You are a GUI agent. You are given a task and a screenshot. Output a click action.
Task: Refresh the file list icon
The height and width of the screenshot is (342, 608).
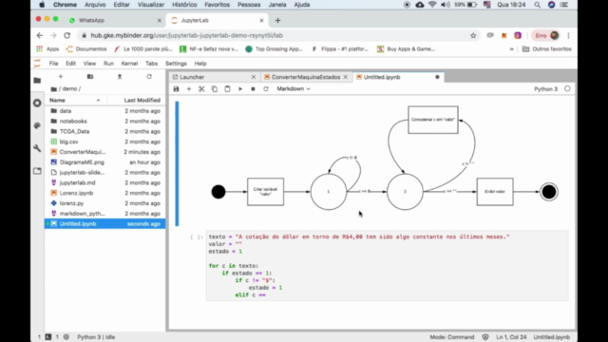coord(149,77)
